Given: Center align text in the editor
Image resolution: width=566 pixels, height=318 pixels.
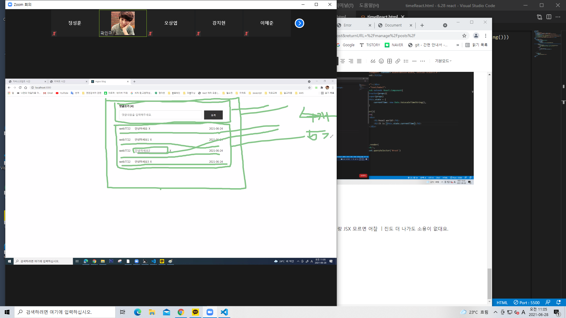Looking at the screenshot, I should tap(343, 61).
